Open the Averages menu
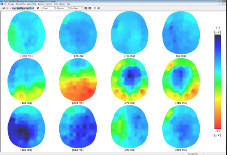Image resolution: width=227 pixels, height=155 pixels. pos(11,4)
